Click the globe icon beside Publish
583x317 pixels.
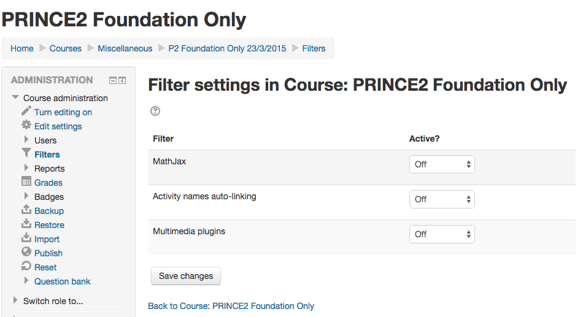pyautogui.click(x=26, y=252)
